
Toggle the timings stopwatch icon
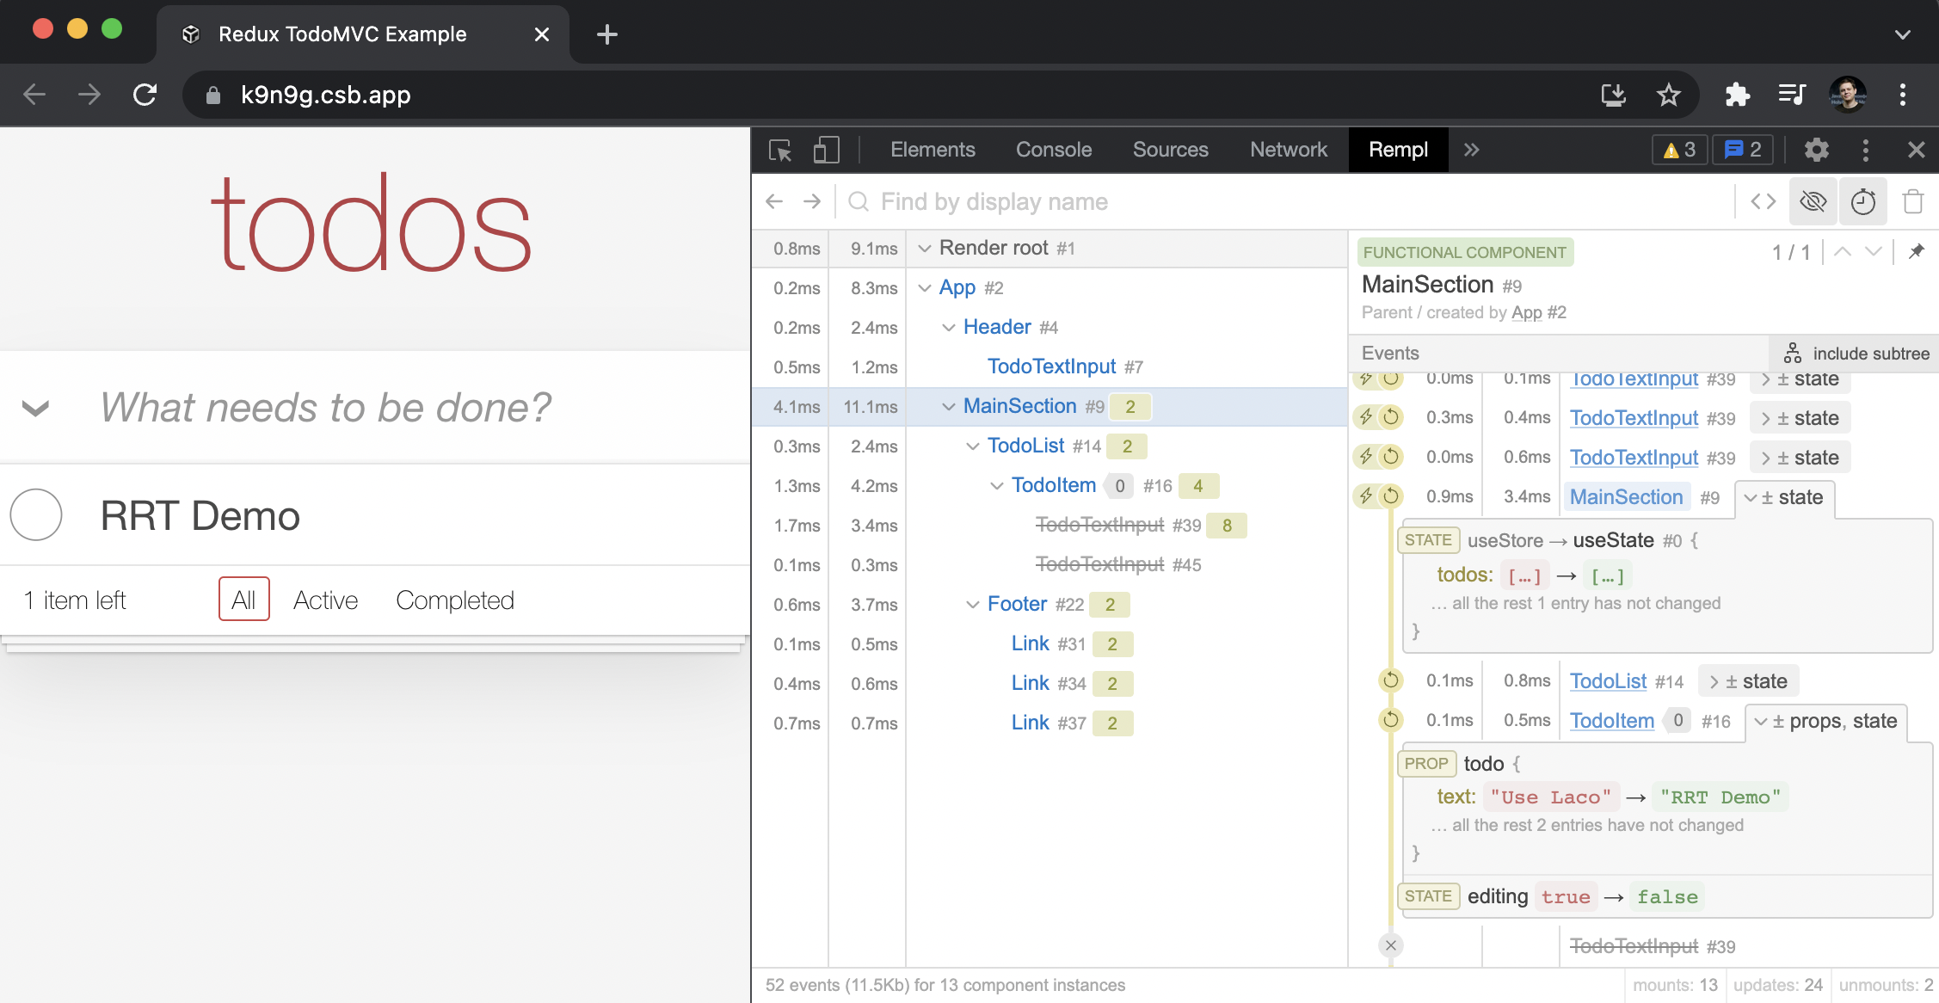point(1862,202)
